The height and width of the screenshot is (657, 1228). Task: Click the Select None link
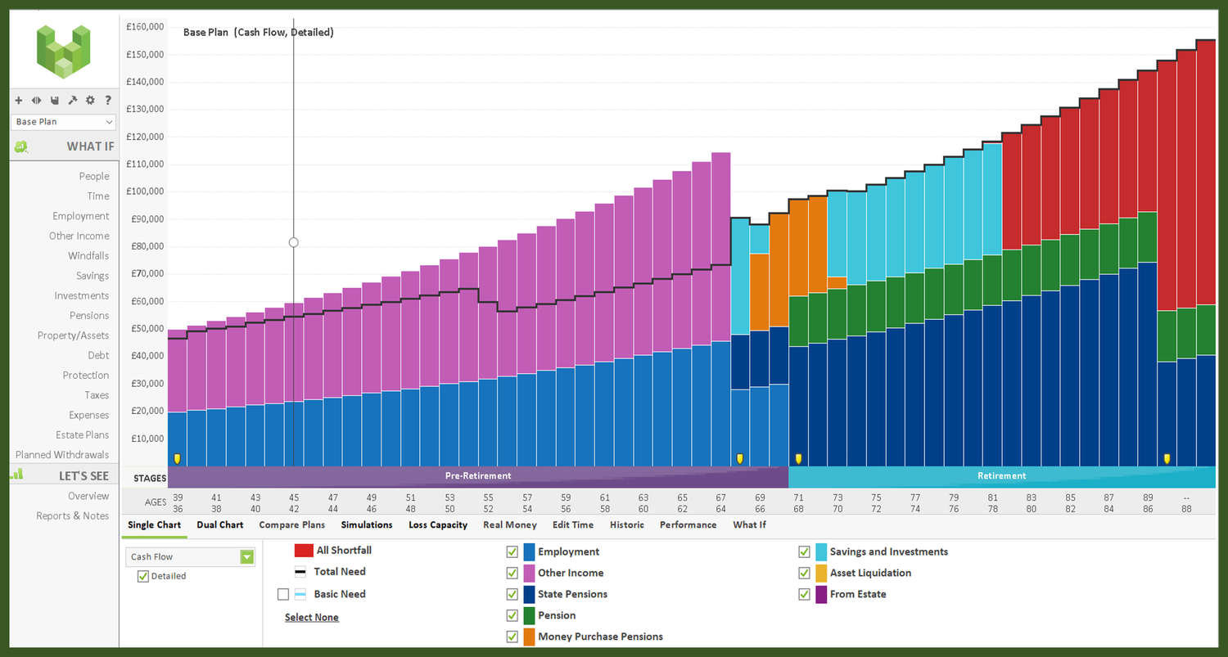[312, 617]
